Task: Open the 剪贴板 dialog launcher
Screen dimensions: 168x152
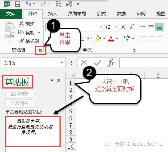Action: 40,50
